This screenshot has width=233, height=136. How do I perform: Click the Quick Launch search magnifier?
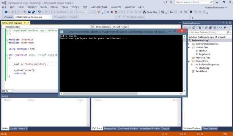(x=211, y=2)
